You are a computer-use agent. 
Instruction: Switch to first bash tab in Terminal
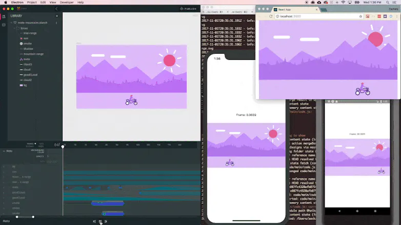click(x=214, y=12)
